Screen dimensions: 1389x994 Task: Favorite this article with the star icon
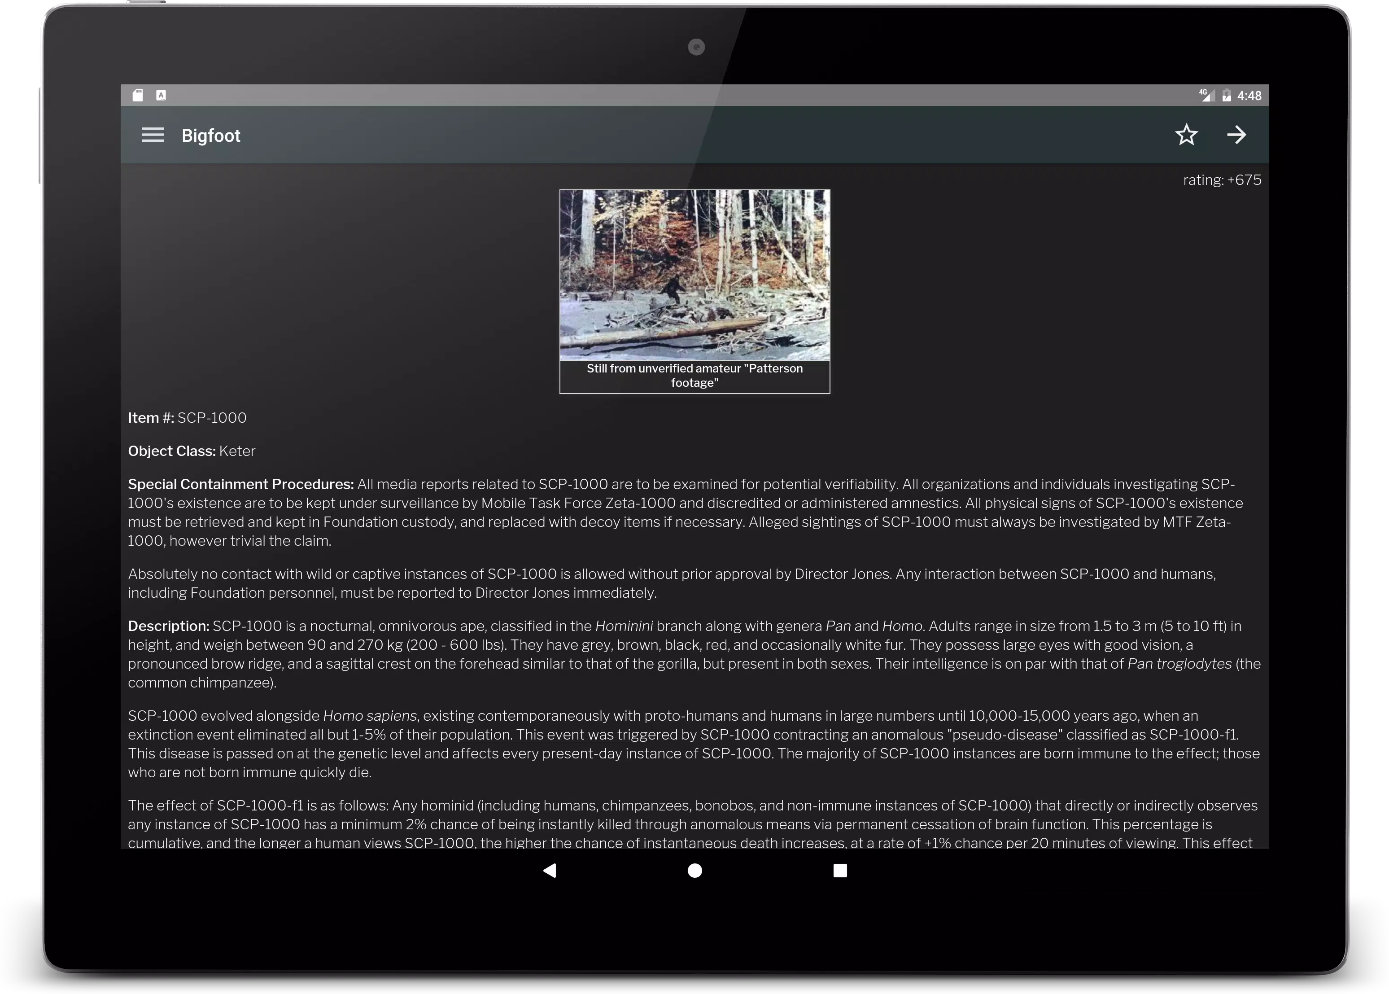coord(1186,135)
